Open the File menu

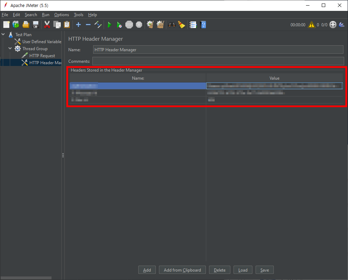coord(5,15)
